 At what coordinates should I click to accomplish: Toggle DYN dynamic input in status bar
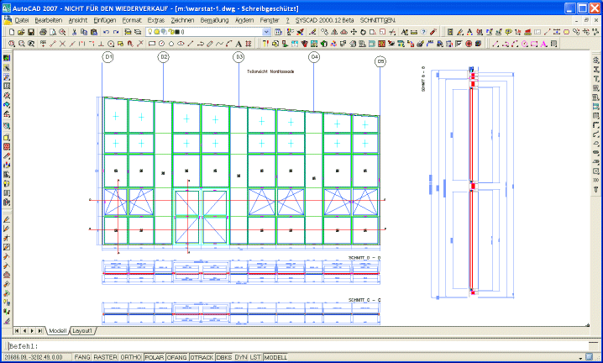(241, 357)
